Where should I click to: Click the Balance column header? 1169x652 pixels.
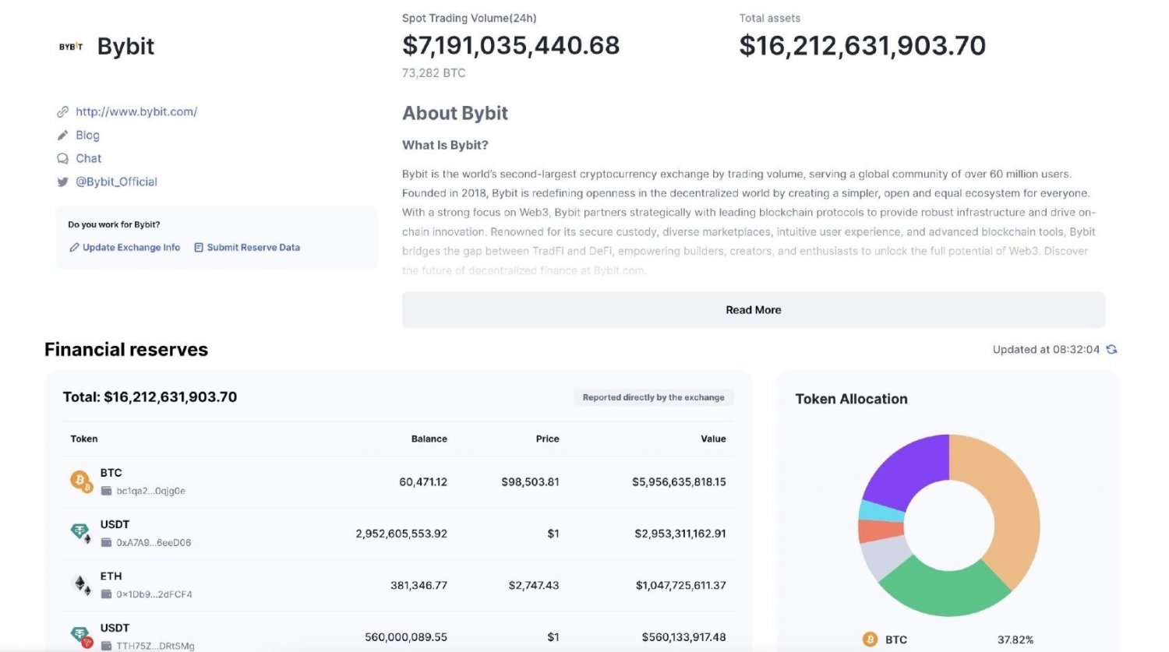point(429,439)
